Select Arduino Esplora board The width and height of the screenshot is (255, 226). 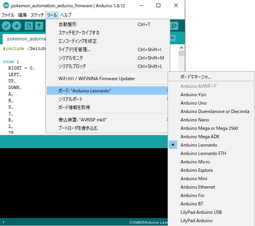click(x=211, y=170)
